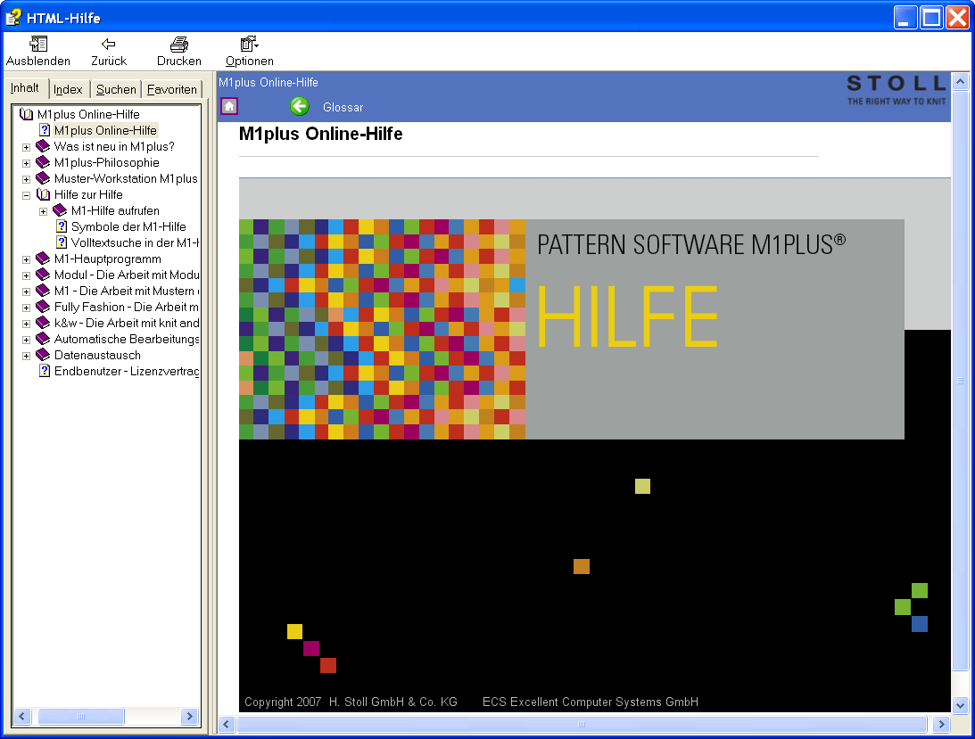Click the closed book icon of M1-Hauptprogramm
This screenshot has width=975, height=739.
click(x=41, y=259)
